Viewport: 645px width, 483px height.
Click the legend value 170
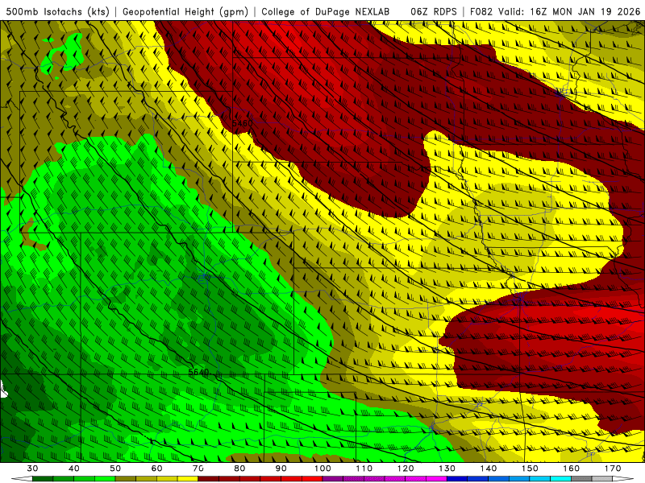pos(613,469)
